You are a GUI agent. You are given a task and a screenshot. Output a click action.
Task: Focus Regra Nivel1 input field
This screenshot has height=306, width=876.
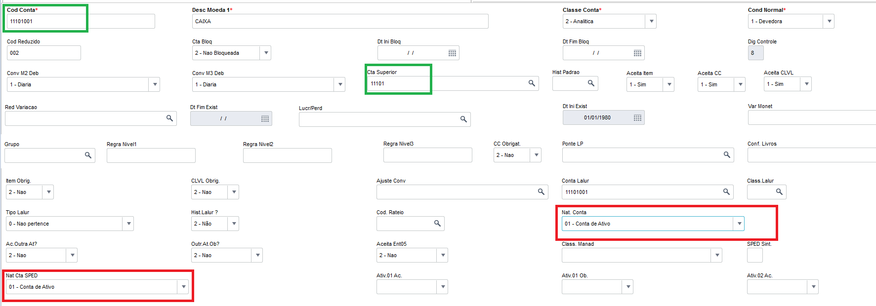pos(151,155)
